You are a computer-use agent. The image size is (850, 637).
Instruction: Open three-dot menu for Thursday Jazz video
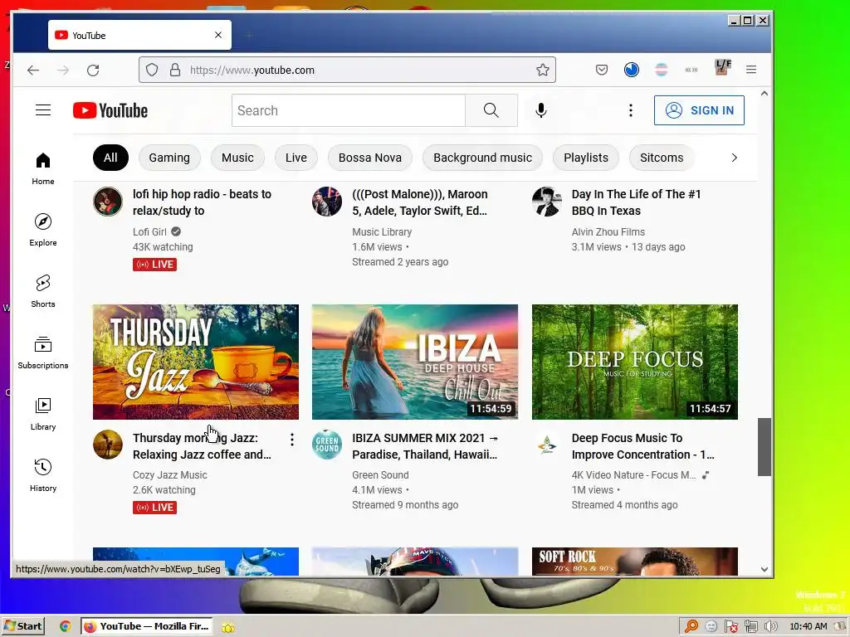pos(292,440)
